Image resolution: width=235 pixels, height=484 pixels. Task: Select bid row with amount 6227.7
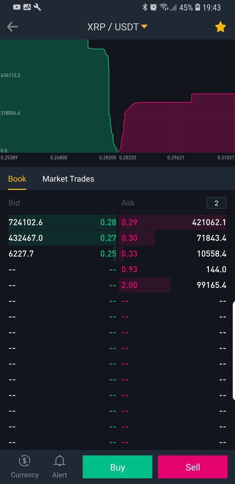pos(62,254)
